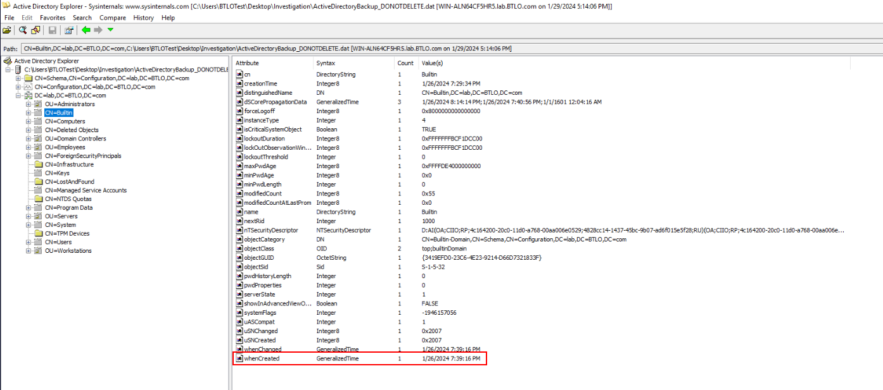The width and height of the screenshot is (883, 390).
Task: Select CN=ForeignSecurityPrincipals in the tree
Action: pos(83,155)
